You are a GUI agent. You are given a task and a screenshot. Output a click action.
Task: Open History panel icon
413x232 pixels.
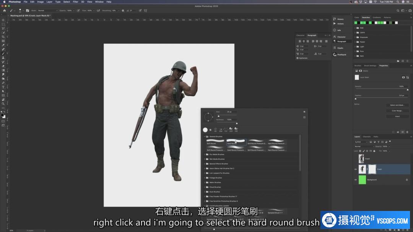(x=335, y=19)
